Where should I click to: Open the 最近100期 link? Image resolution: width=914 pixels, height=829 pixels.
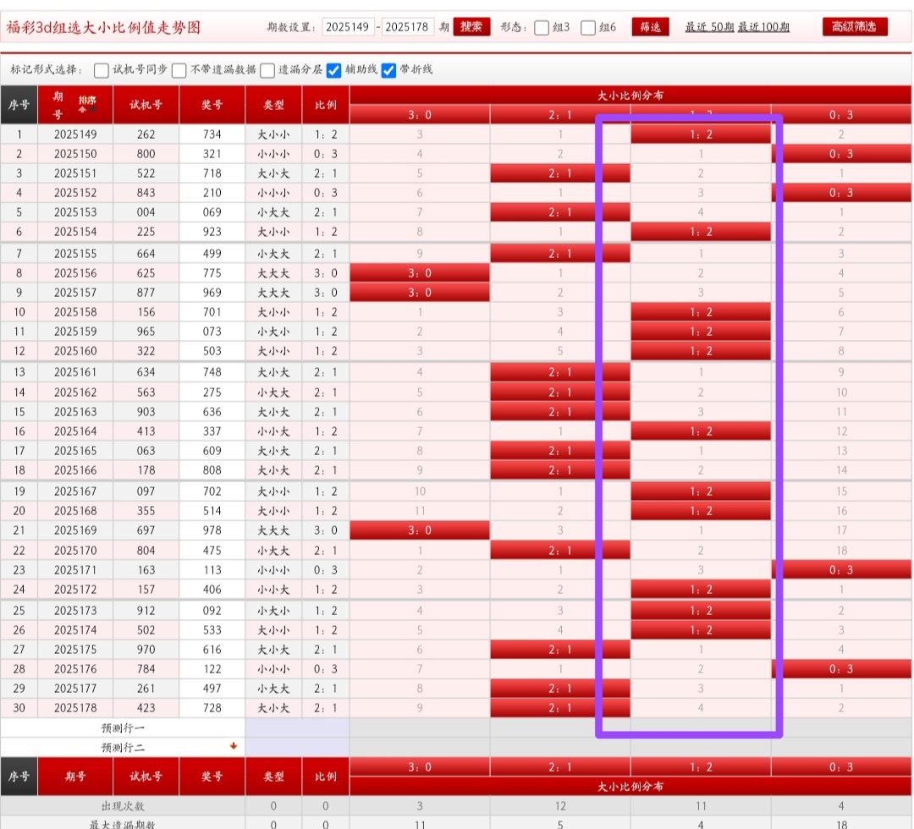[x=763, y=27]
